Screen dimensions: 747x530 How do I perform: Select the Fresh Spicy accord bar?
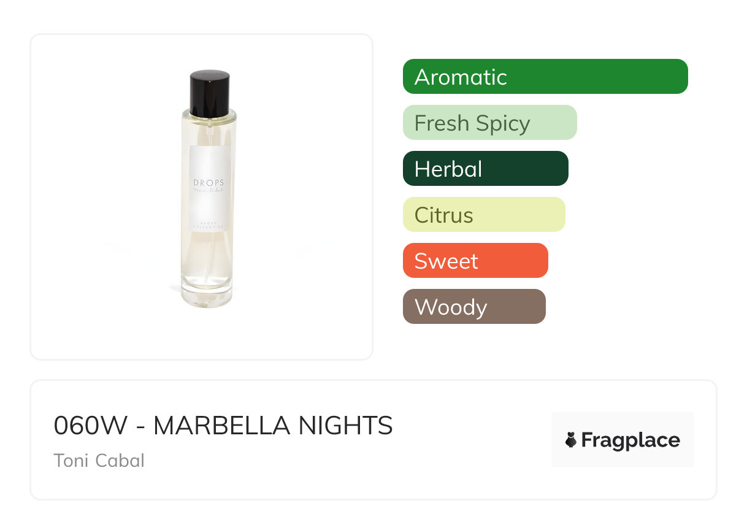[489, 123]
